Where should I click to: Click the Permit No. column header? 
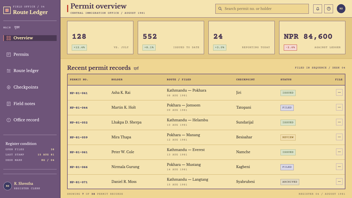tap(79, 79)
